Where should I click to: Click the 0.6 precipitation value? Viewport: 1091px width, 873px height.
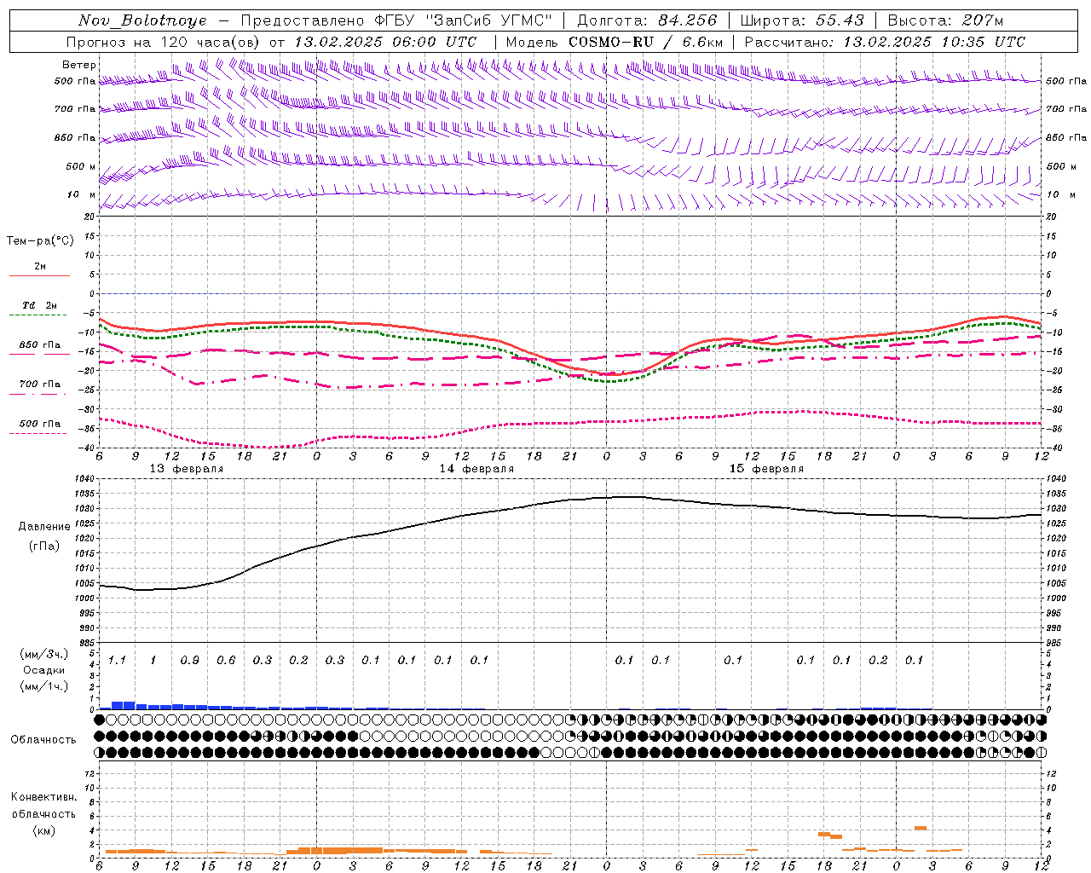(226, 660)
